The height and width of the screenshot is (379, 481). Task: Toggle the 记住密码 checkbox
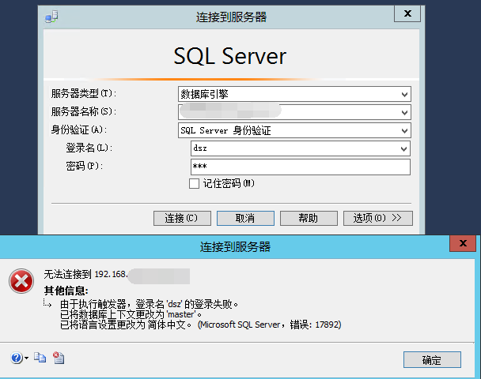(194, 184)
